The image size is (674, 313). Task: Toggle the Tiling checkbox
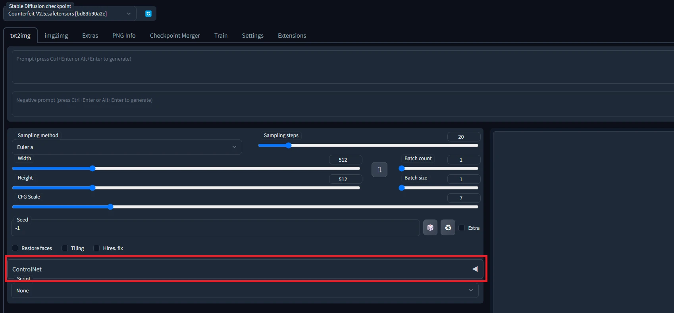65,248
